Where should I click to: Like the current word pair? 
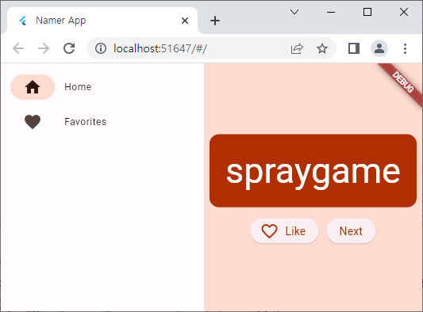(284, 231)
